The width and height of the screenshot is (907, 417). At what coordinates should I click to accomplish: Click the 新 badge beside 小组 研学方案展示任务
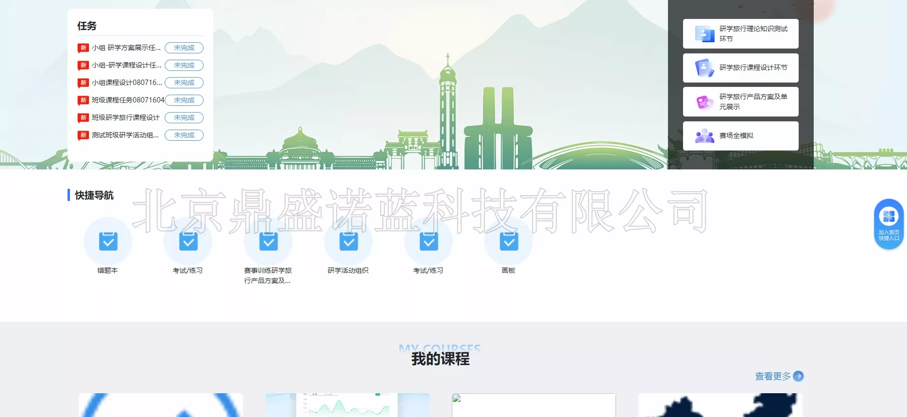coord(83,48)
